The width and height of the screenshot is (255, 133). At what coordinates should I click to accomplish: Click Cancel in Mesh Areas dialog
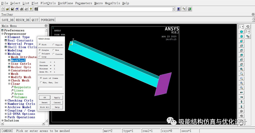pyautogui.click(x=57, y=102)
